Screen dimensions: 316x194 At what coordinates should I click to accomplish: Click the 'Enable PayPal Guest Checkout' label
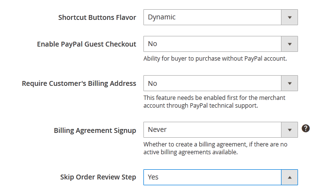pyautogui.click(x=87, y=44)
